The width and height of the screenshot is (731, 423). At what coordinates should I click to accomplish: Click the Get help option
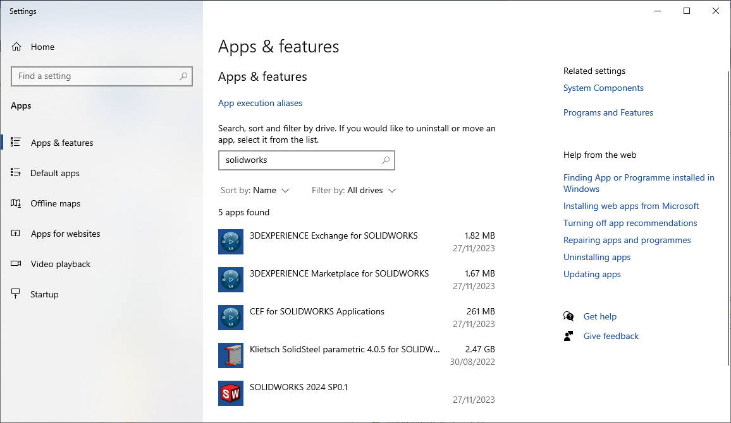click(x=599, y=316)
